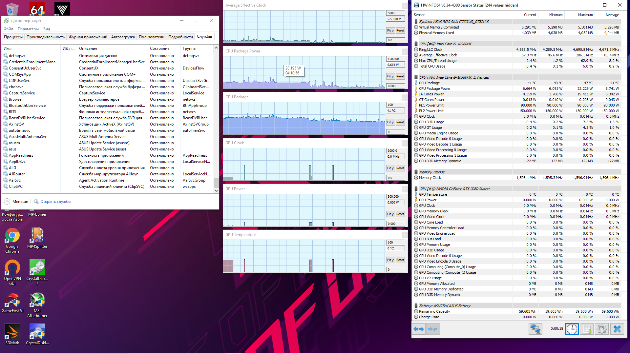Open the GameFirst VI desktop icon

pos(12,303)
